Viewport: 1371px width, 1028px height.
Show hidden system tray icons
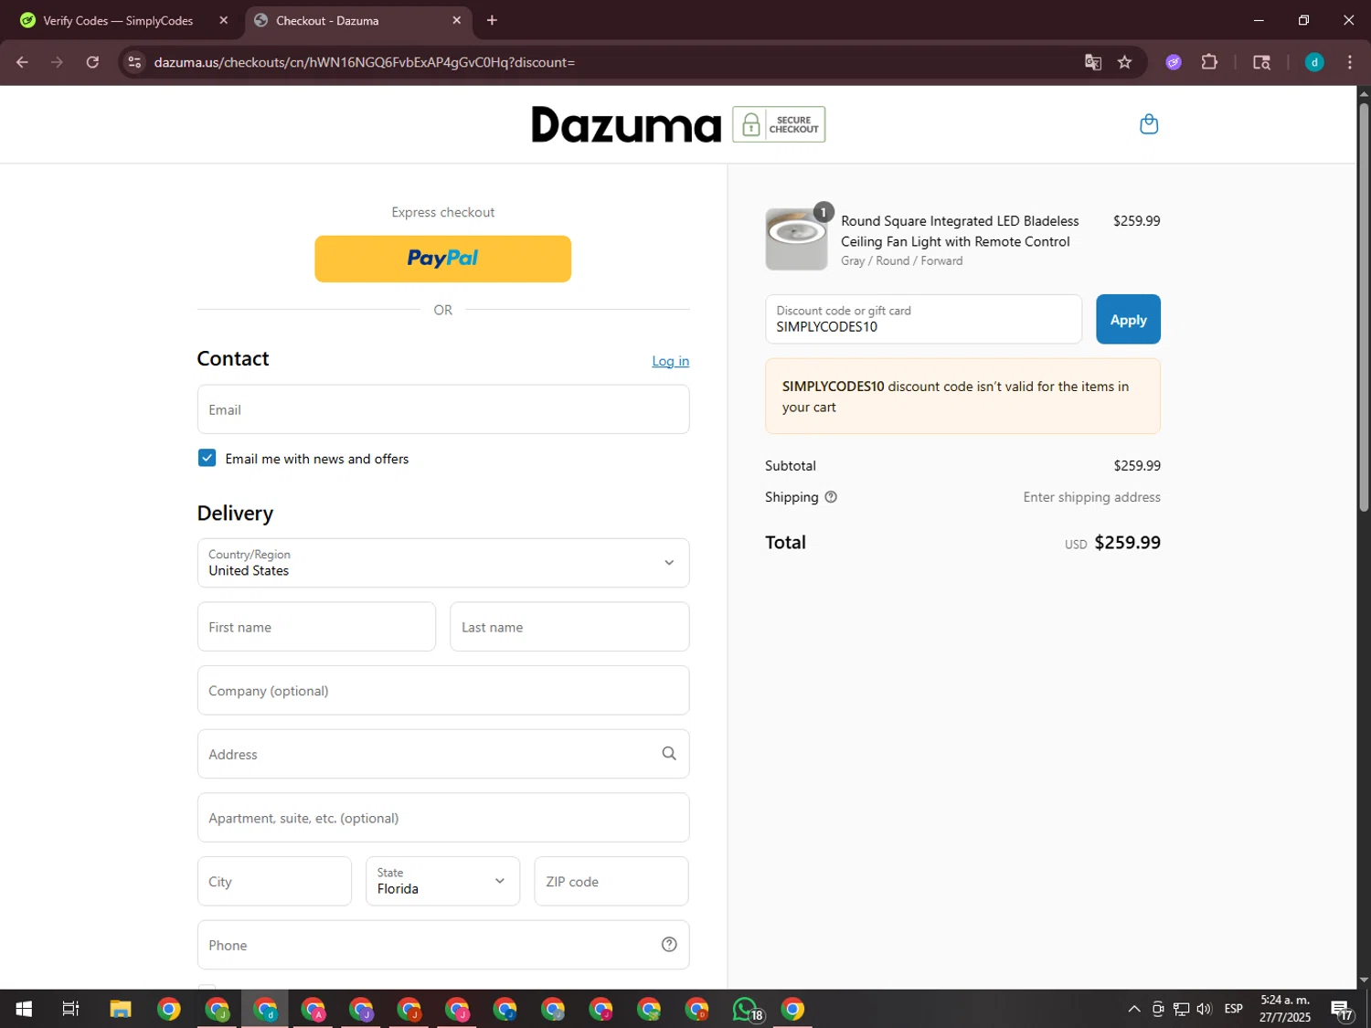(x=1134, y=1009)
